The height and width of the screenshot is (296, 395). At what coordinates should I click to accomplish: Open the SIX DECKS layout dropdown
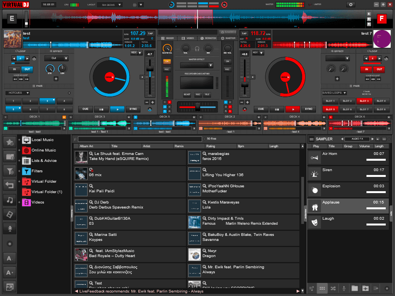pos(110,5)
